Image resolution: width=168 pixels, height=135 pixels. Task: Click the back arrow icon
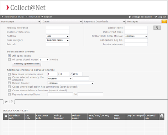click(6, 102)
